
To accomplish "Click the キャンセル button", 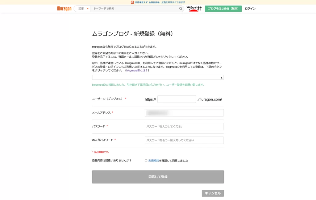I will pos(213,193).
